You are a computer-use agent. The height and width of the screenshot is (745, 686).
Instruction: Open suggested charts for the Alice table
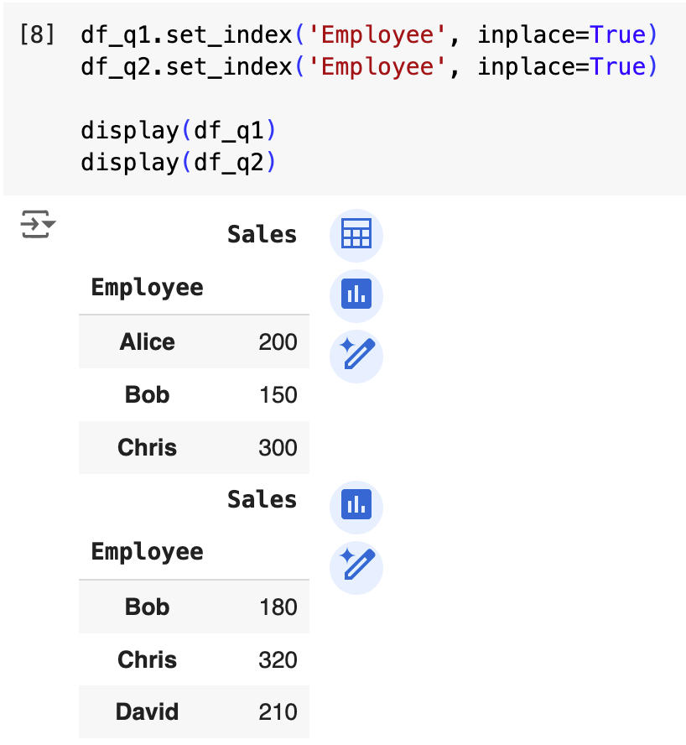coord(356,295)
